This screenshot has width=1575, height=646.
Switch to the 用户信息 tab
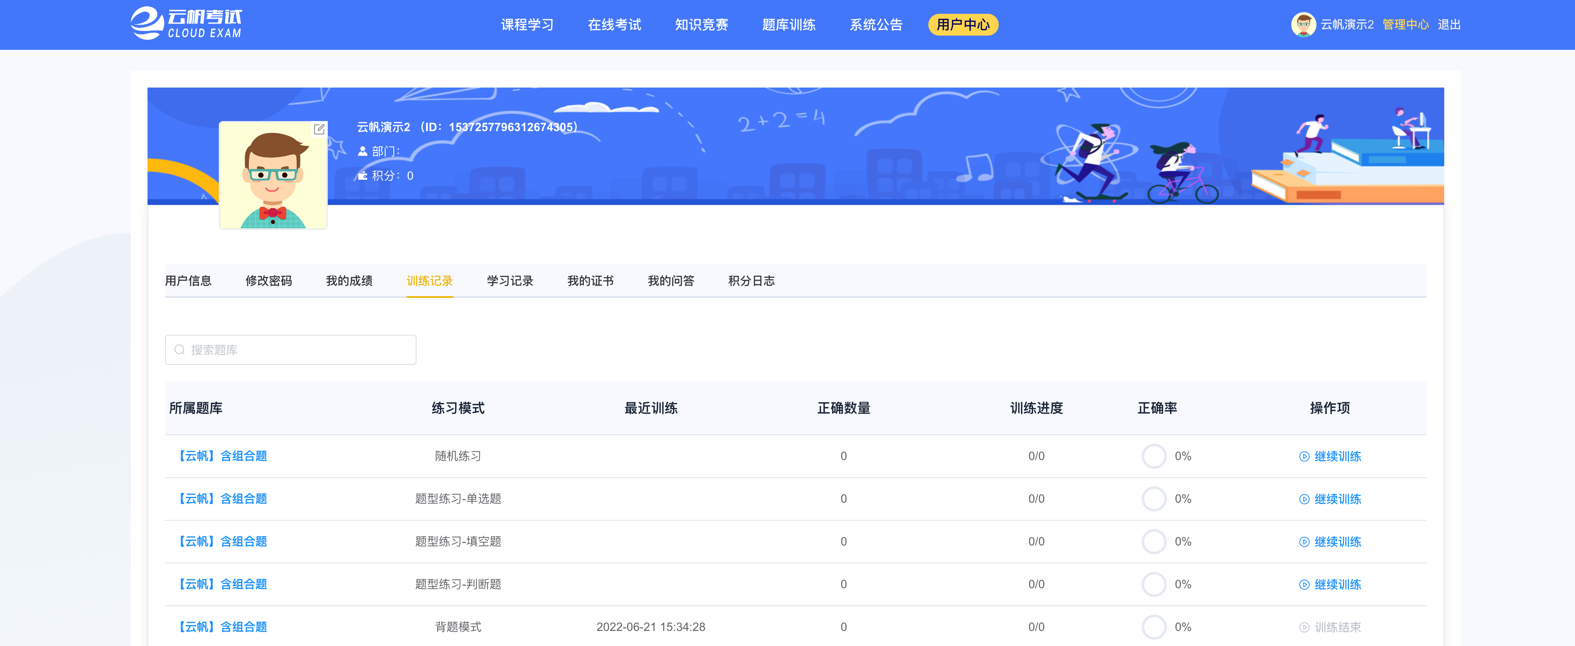click(x=188, y=281)
